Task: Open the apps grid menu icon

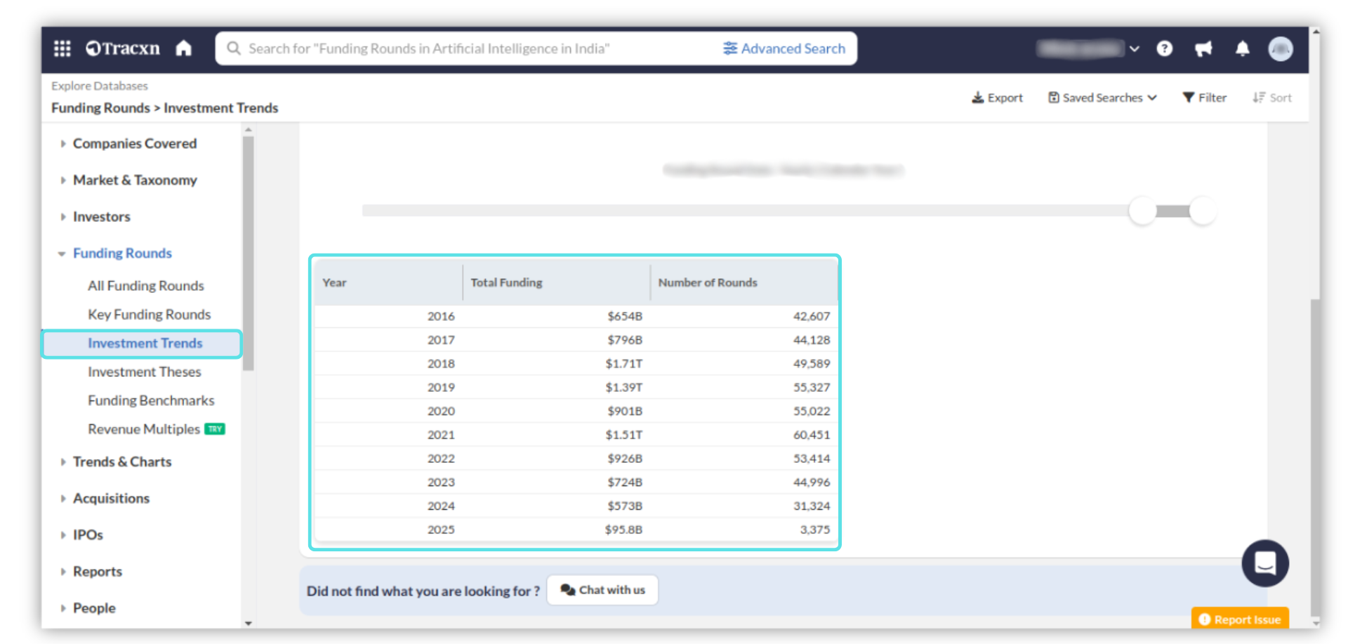Action: pyautogui.click(x=62, y=48)
